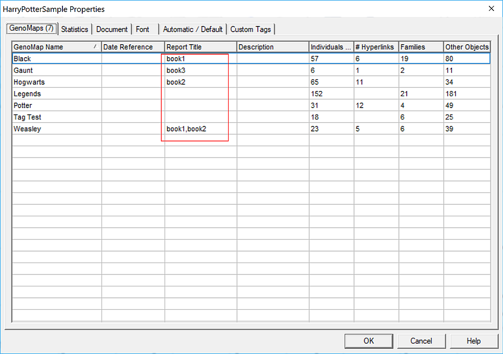Click individuals count 31 for Potter
The height and width of the screenshot is (354, 503).
point(315,106)
